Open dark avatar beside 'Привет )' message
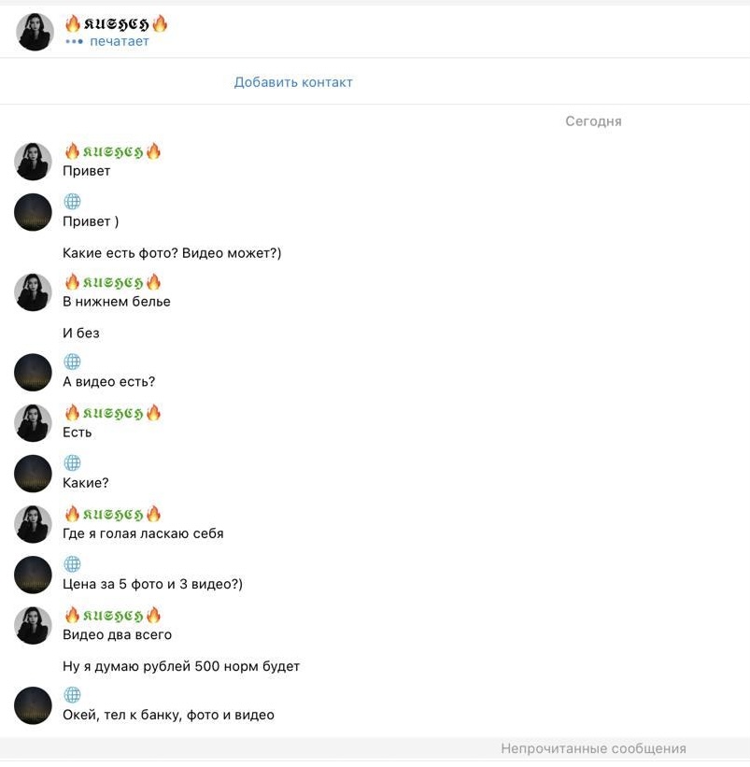 tap(33, 212)
